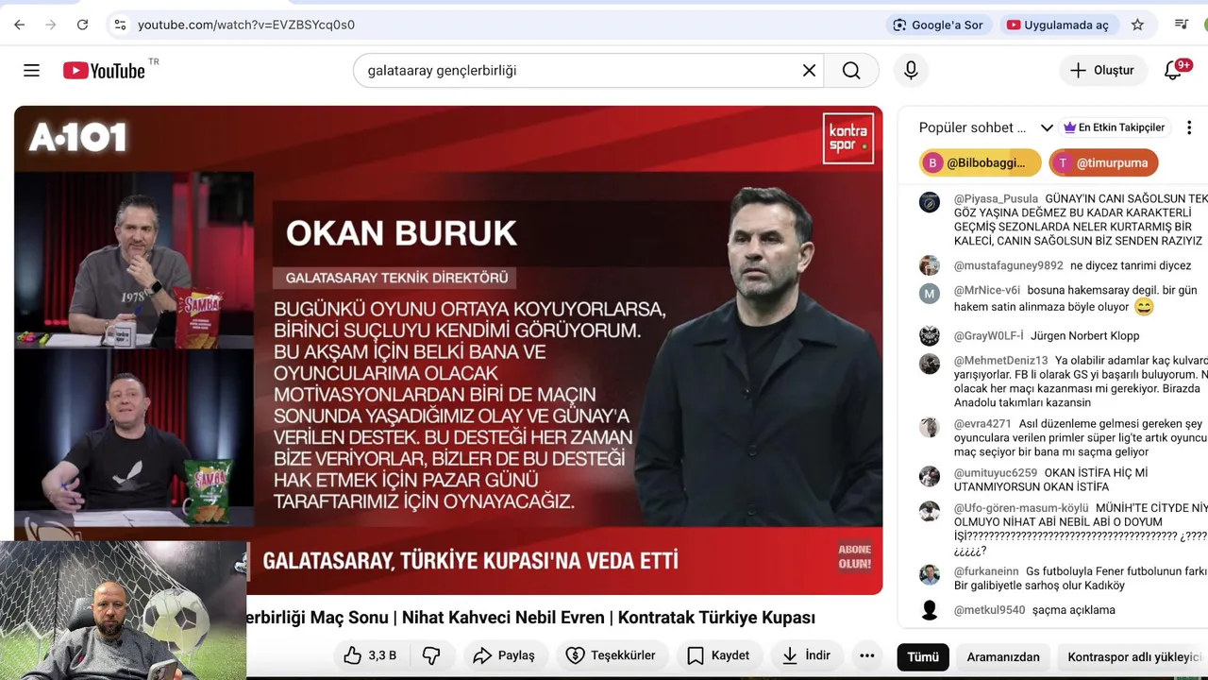Click Uygulamada aç button
This screenshot has height=680, width=1208.
[x=1058, y=25]
